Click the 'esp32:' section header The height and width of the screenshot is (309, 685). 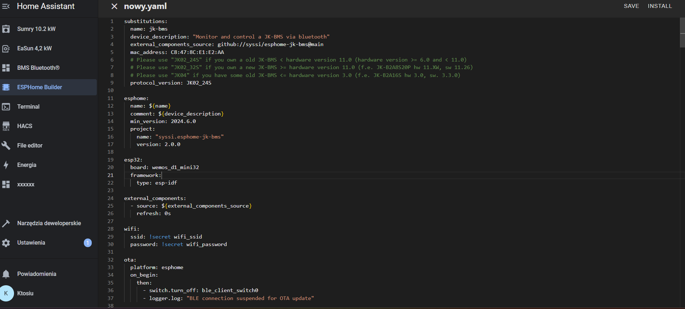(x=133, y=160)
